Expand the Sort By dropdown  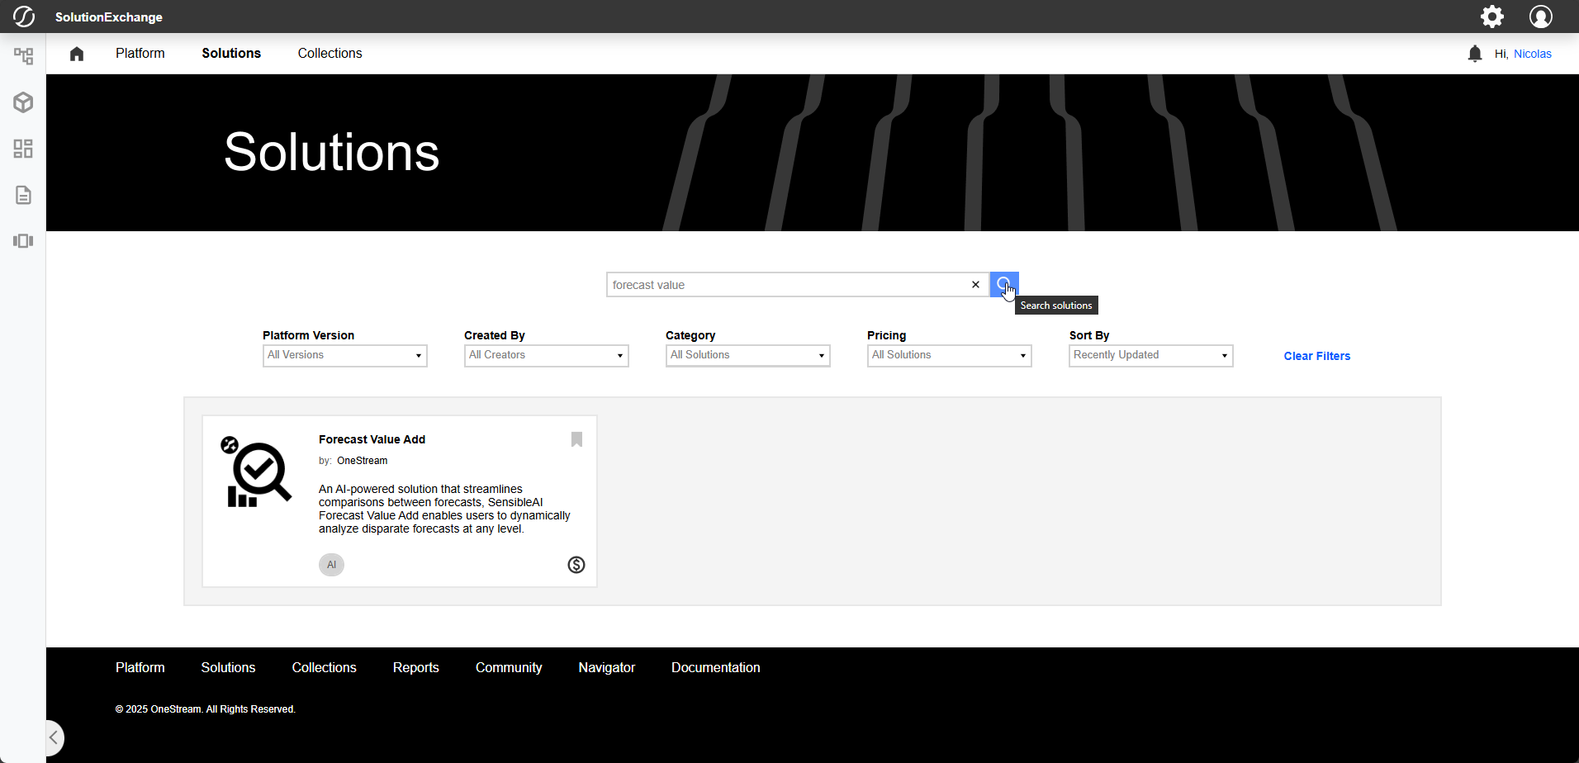[1150, 355]
